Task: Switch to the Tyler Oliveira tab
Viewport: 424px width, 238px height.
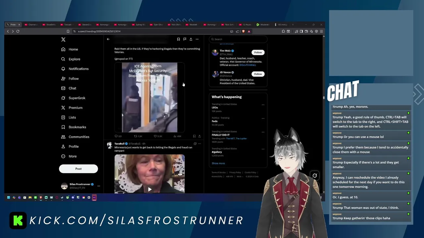Action: click(156, 25)
